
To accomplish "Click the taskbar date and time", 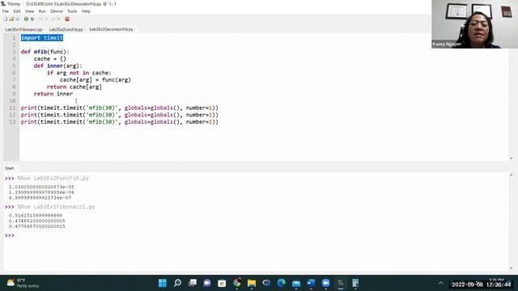I will click(x=482, y=284).
